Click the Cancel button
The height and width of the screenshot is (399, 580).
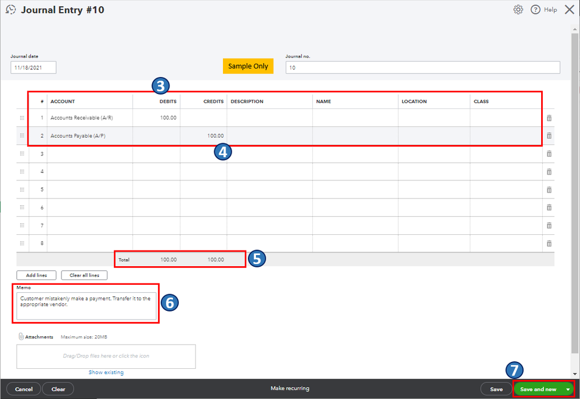(x=24, y=389)
